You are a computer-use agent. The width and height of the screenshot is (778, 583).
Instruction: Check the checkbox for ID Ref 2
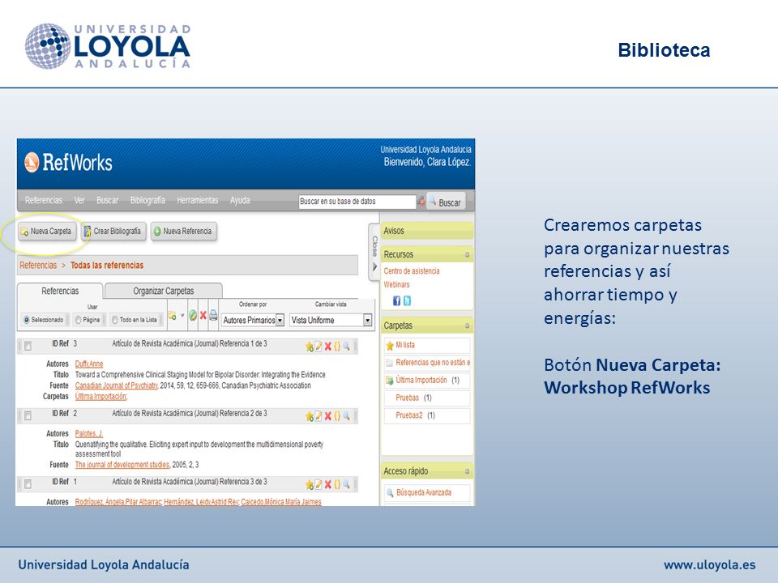pyautogui.click(x=28, y=416)
